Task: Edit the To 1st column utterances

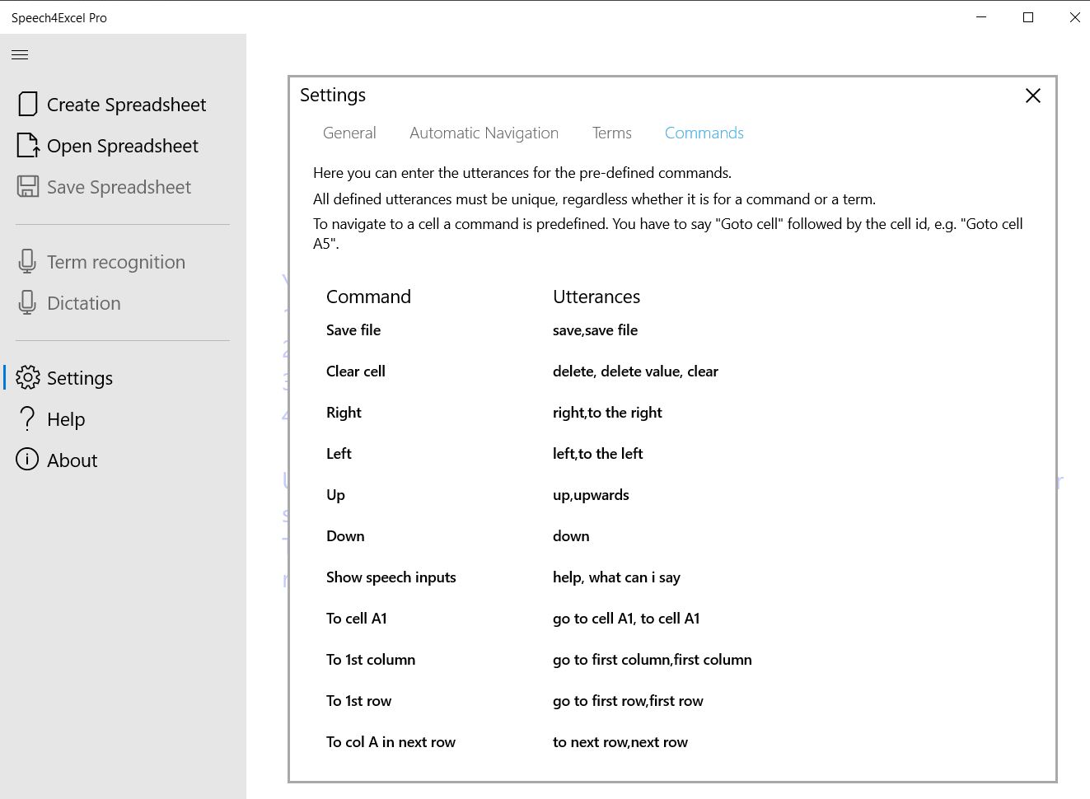Action: [652, 660]
